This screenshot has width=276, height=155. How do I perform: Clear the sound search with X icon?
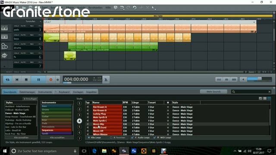(x=269, y=92)
